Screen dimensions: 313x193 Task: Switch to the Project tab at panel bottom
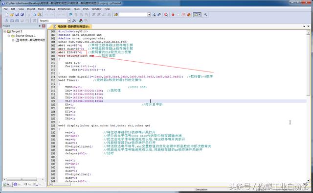click(x=7, y=184)
